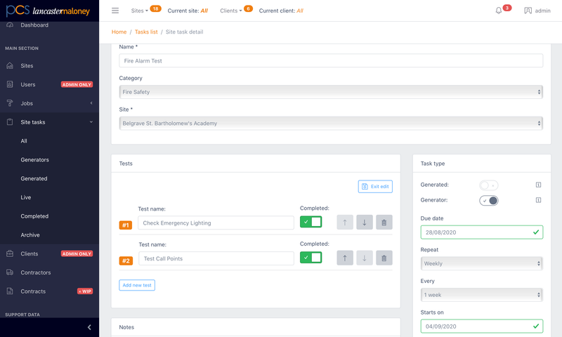Open Generators under Site tasks menu
The height and width of the screenshot is (337, 562).
pyautogui.click(x=34, y=160)
